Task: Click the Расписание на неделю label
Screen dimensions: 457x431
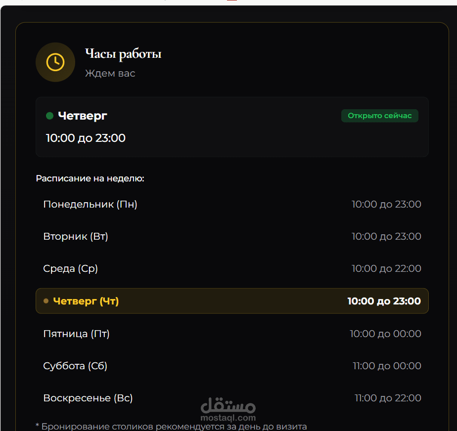Action: click(90, 178)
